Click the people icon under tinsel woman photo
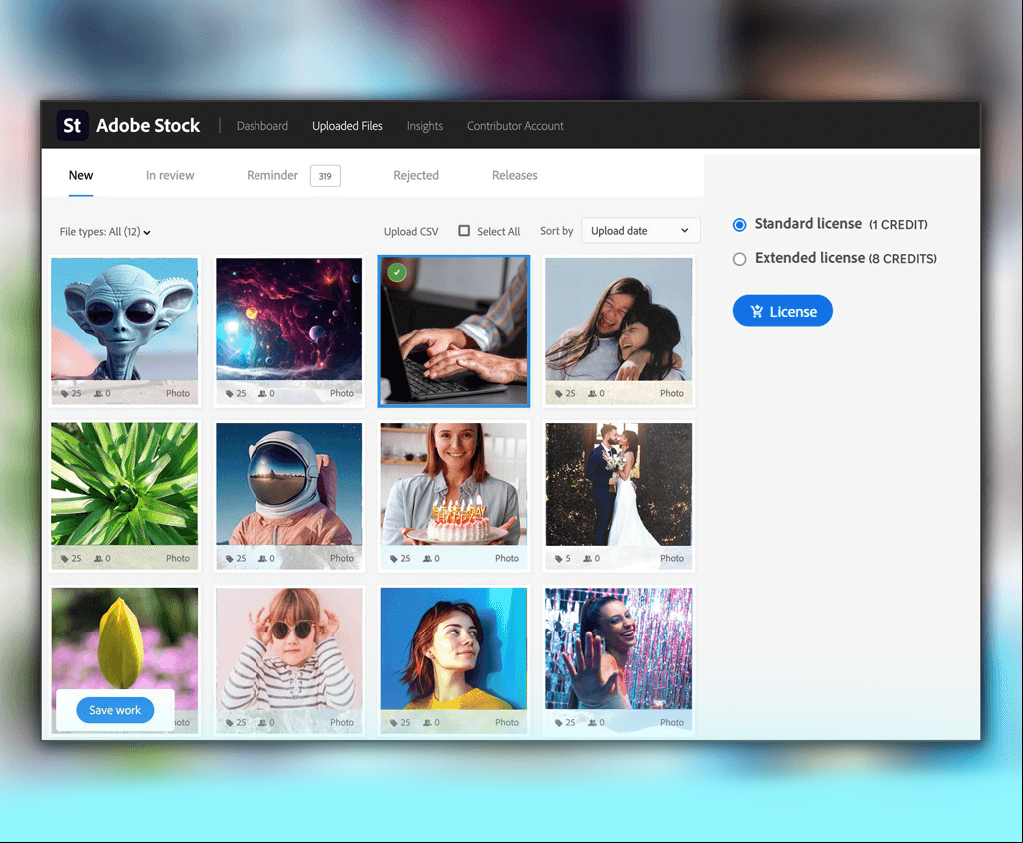This screenshot has width=1023, height=843. pyautogui.click(x=592, y=723)
